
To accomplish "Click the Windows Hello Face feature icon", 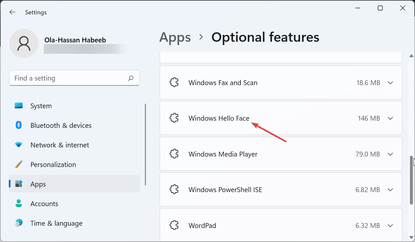I will pos(174,118).
